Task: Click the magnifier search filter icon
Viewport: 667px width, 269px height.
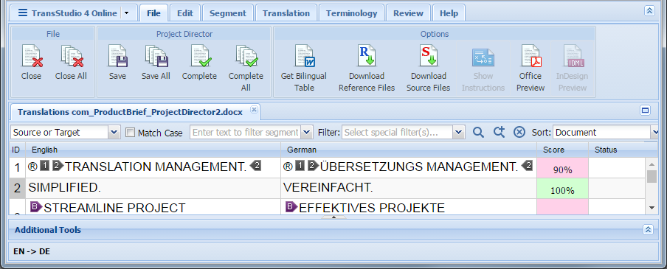Action: [x=479, y=133]
